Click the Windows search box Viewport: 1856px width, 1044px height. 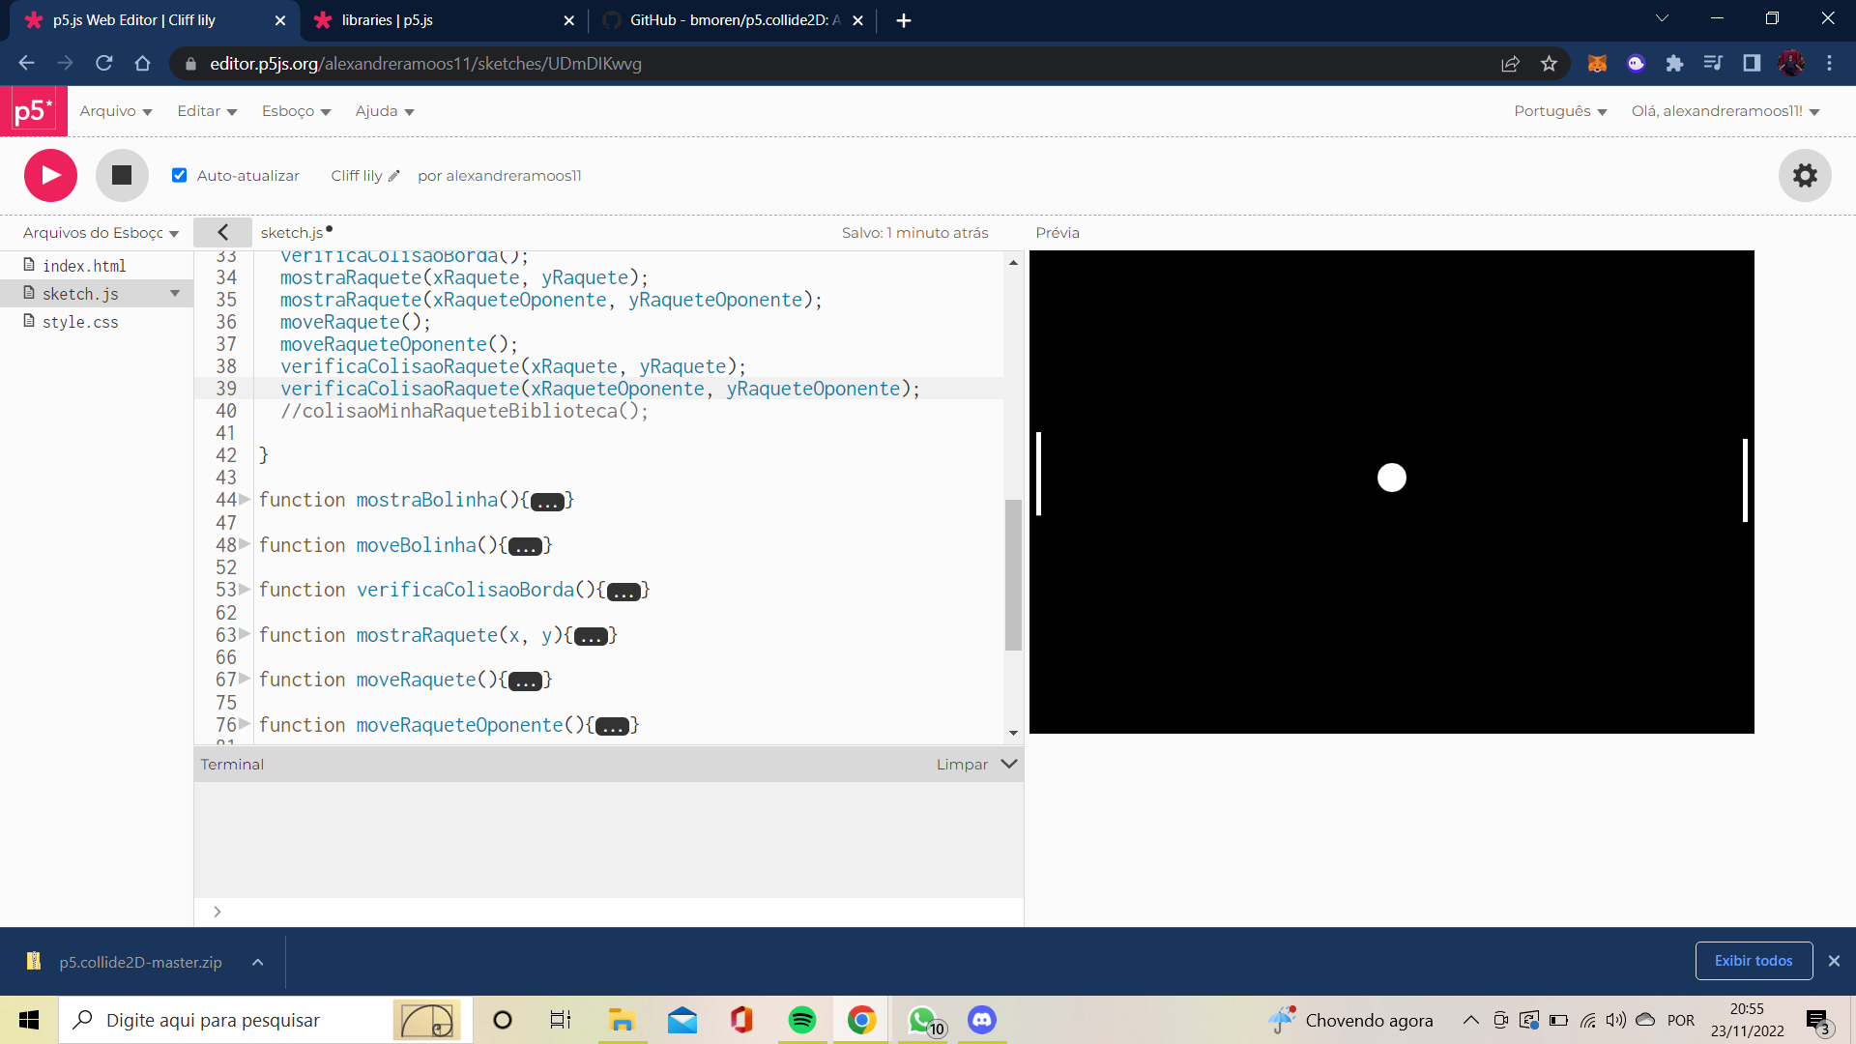pyautogui.click(x=266, y=1020)
